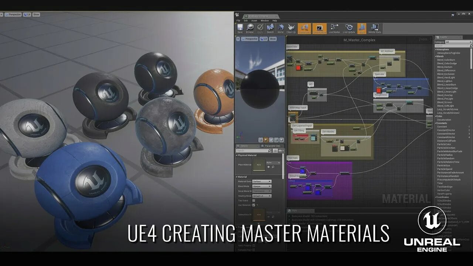The width and height of the screenshot is (473, 266).
Task: Select Blend_Overlay in the Palette list
Action: pos(445,95)
